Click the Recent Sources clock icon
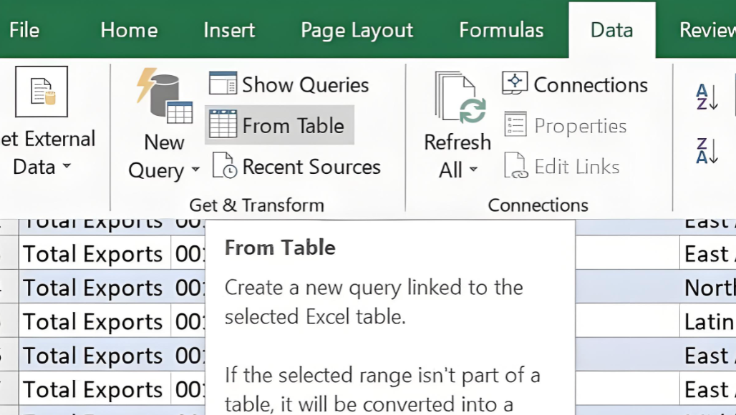Screen dimensions: 736x415 224,167
